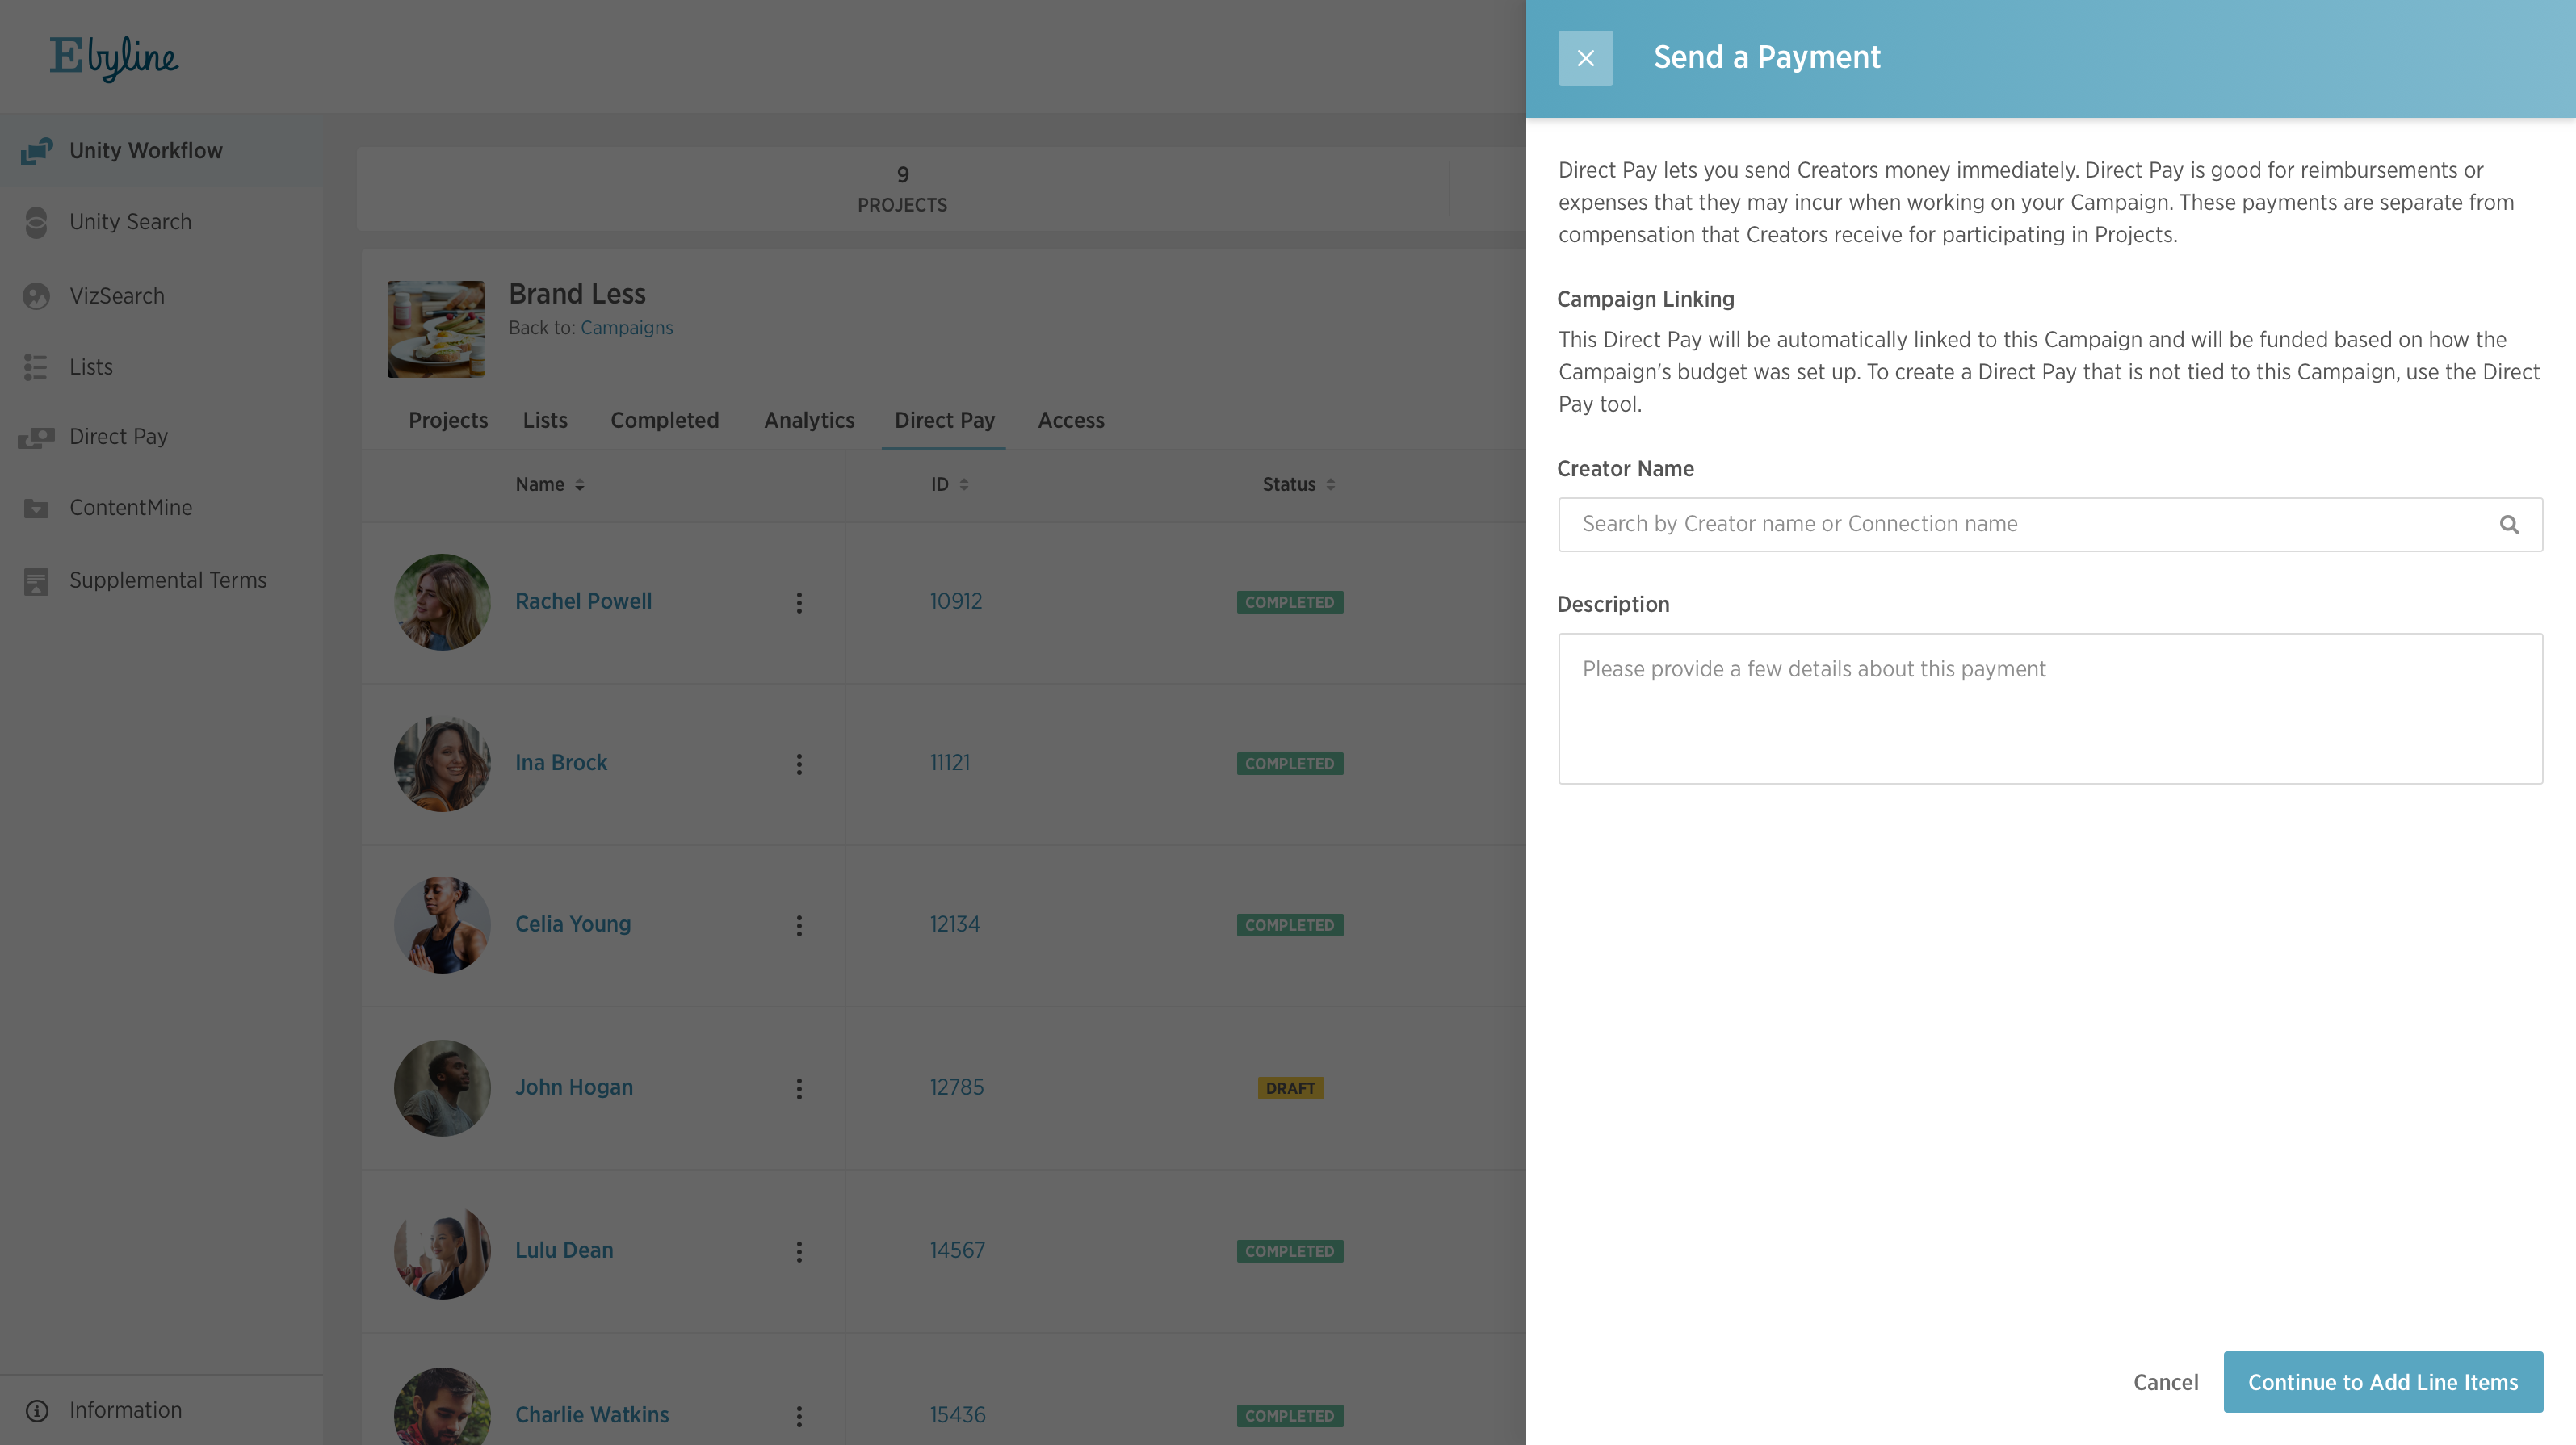Switch to the Access tab
This screenshot has width=2576, height=1445.
pyautogui.click(x=1071, y=420)
